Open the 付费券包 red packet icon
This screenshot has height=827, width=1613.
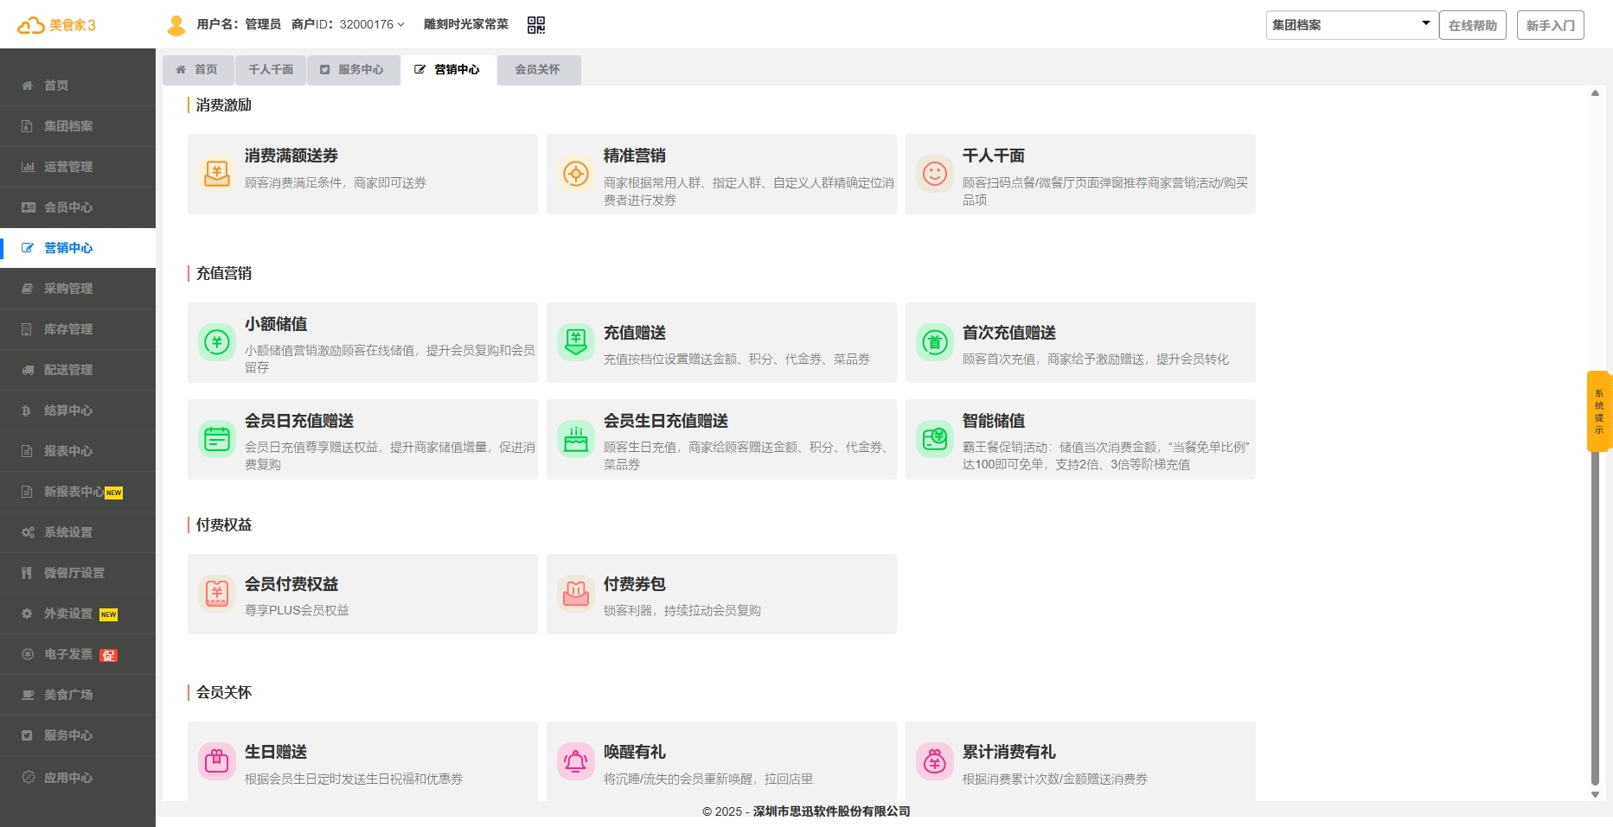[x=576, y=594]
